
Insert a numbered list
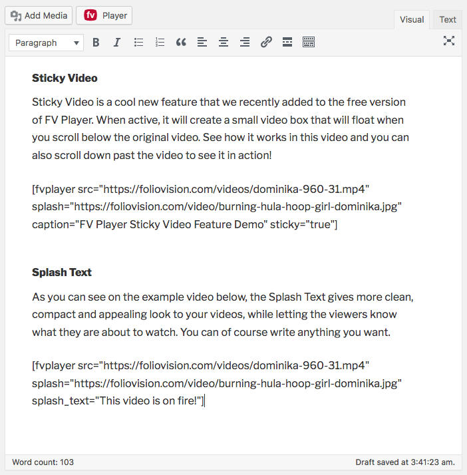pyautogui.click(x=160, y=42)
